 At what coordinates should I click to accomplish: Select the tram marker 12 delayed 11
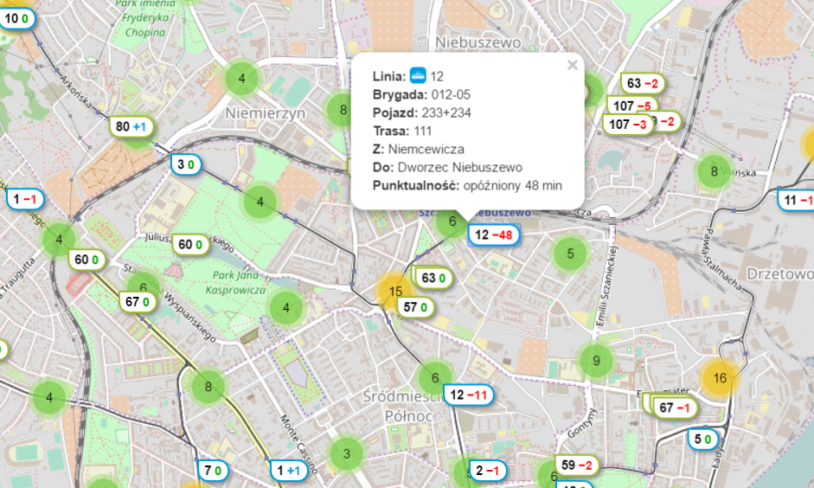[x=469, y=395]
